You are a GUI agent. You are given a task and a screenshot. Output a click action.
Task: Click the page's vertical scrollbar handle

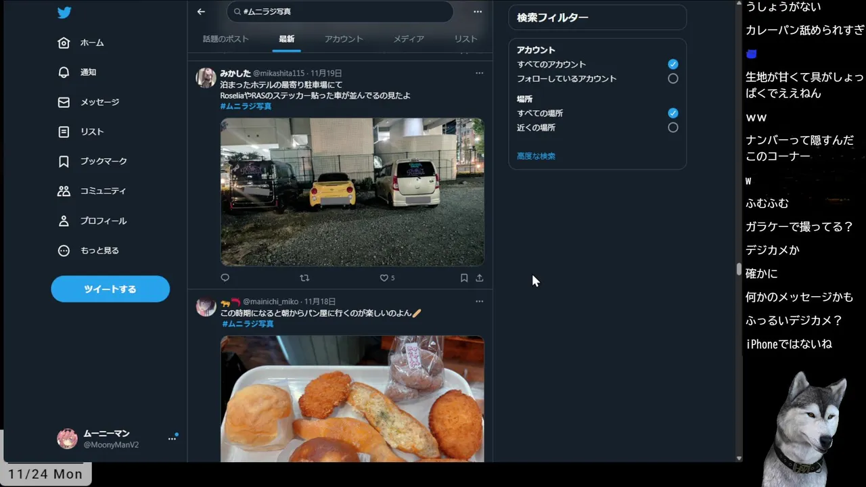point(739,269)
